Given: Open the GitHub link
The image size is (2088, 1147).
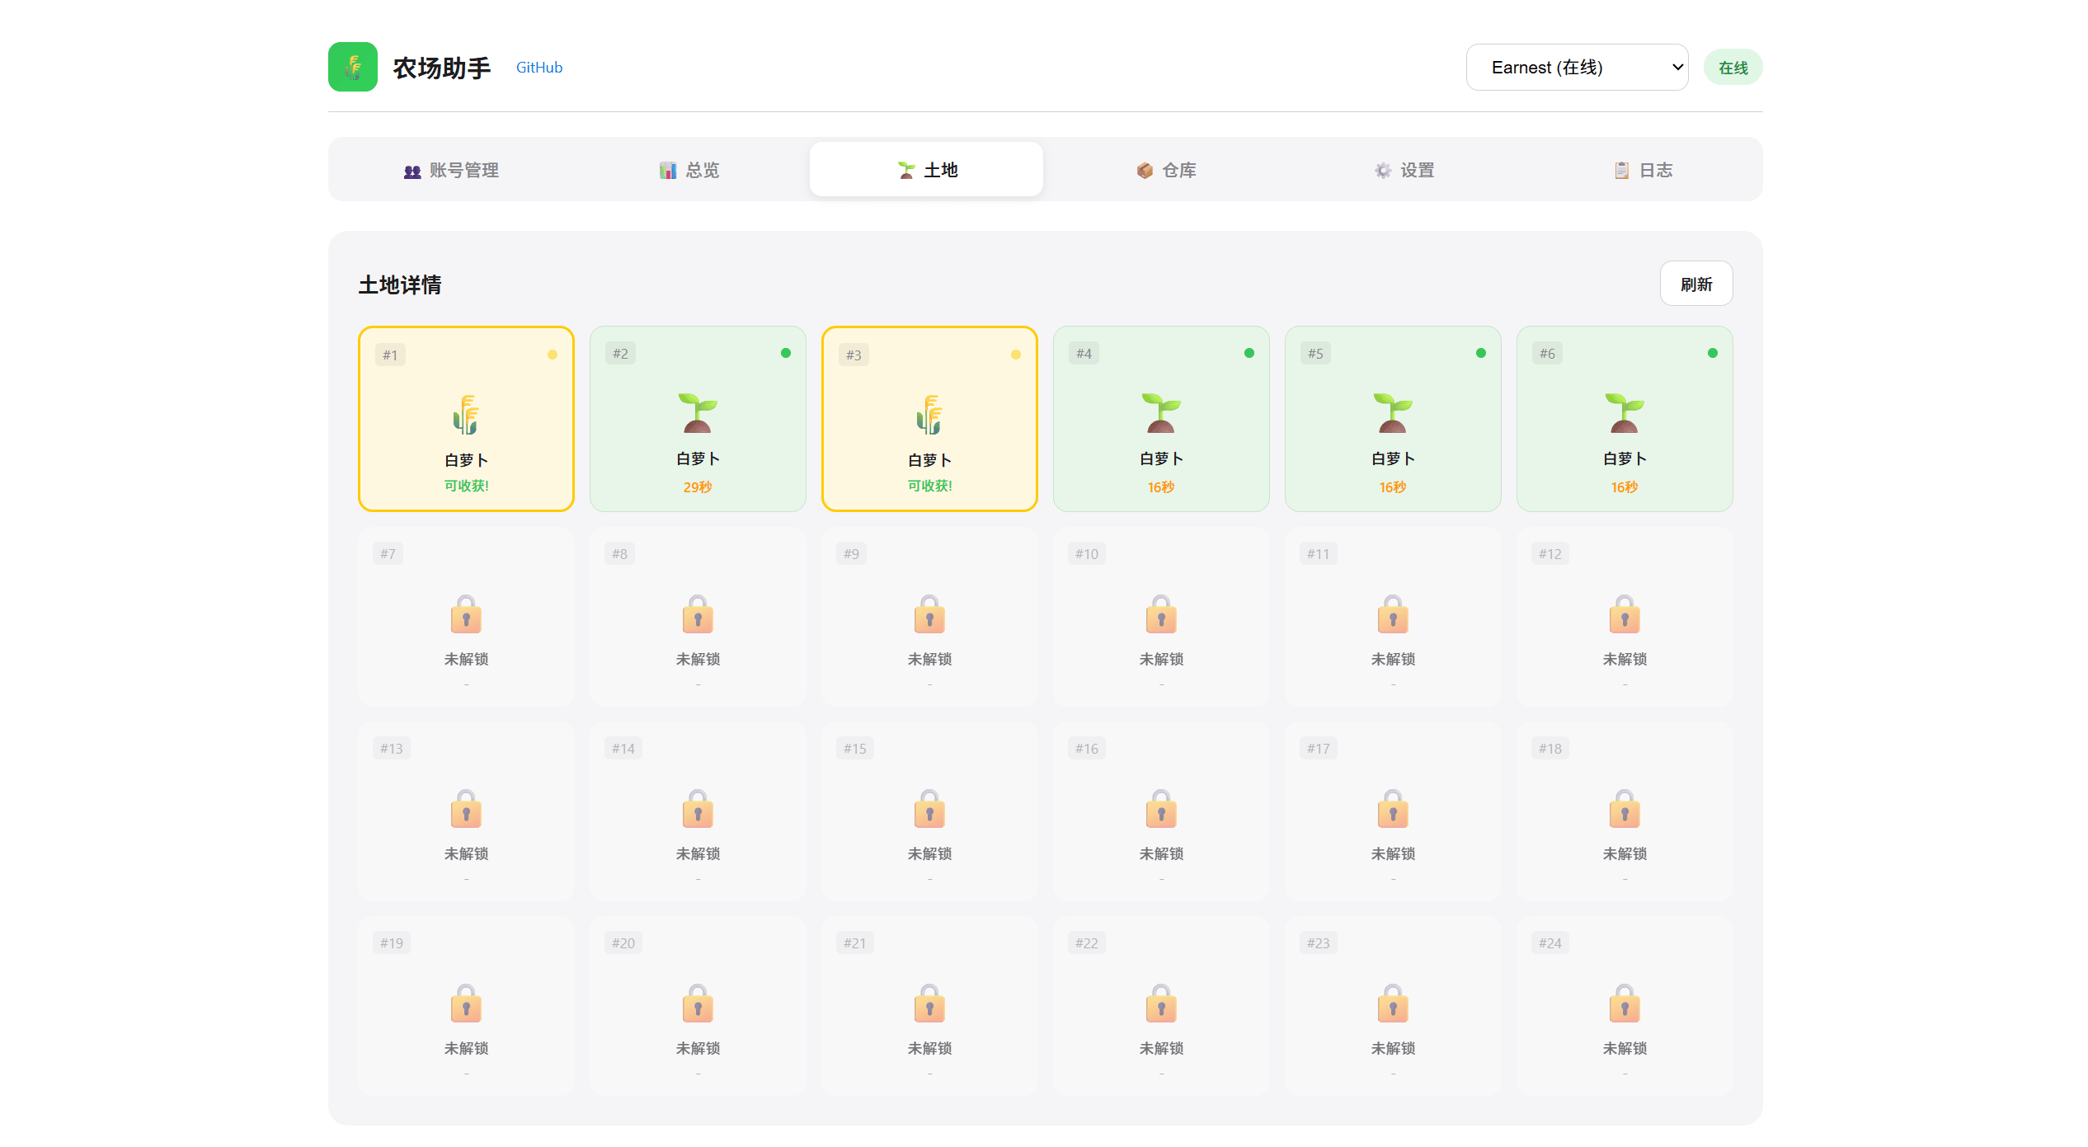Looking at the screenshot, I should (539, 68).
